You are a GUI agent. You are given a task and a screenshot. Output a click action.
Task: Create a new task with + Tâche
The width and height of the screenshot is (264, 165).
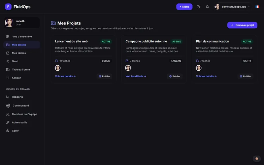[x=184, y=7]
